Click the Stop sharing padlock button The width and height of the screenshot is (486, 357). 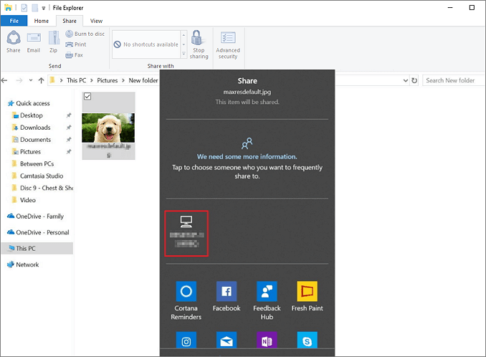click(x=199, y=44)
